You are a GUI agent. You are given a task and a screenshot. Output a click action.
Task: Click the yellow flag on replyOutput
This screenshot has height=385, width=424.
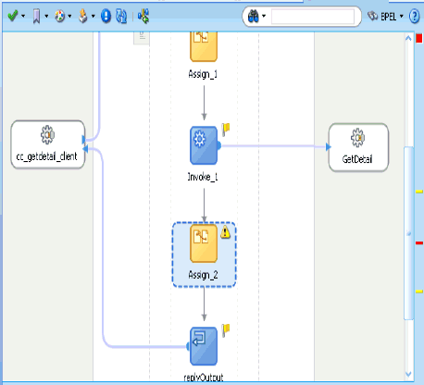pyautogui.click(x=226, y=330)
